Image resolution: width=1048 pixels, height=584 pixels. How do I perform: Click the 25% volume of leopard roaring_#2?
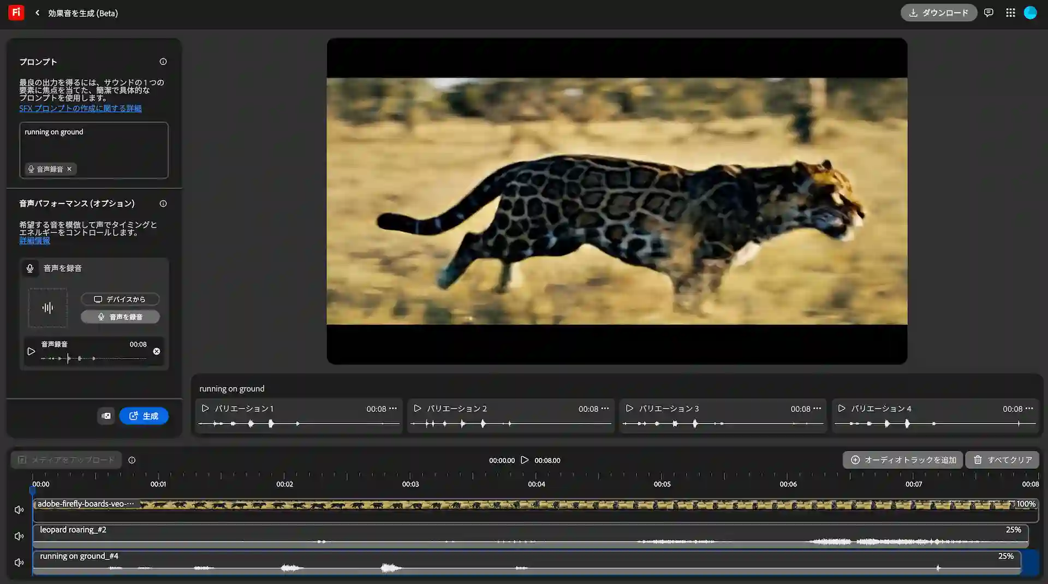1013,529
